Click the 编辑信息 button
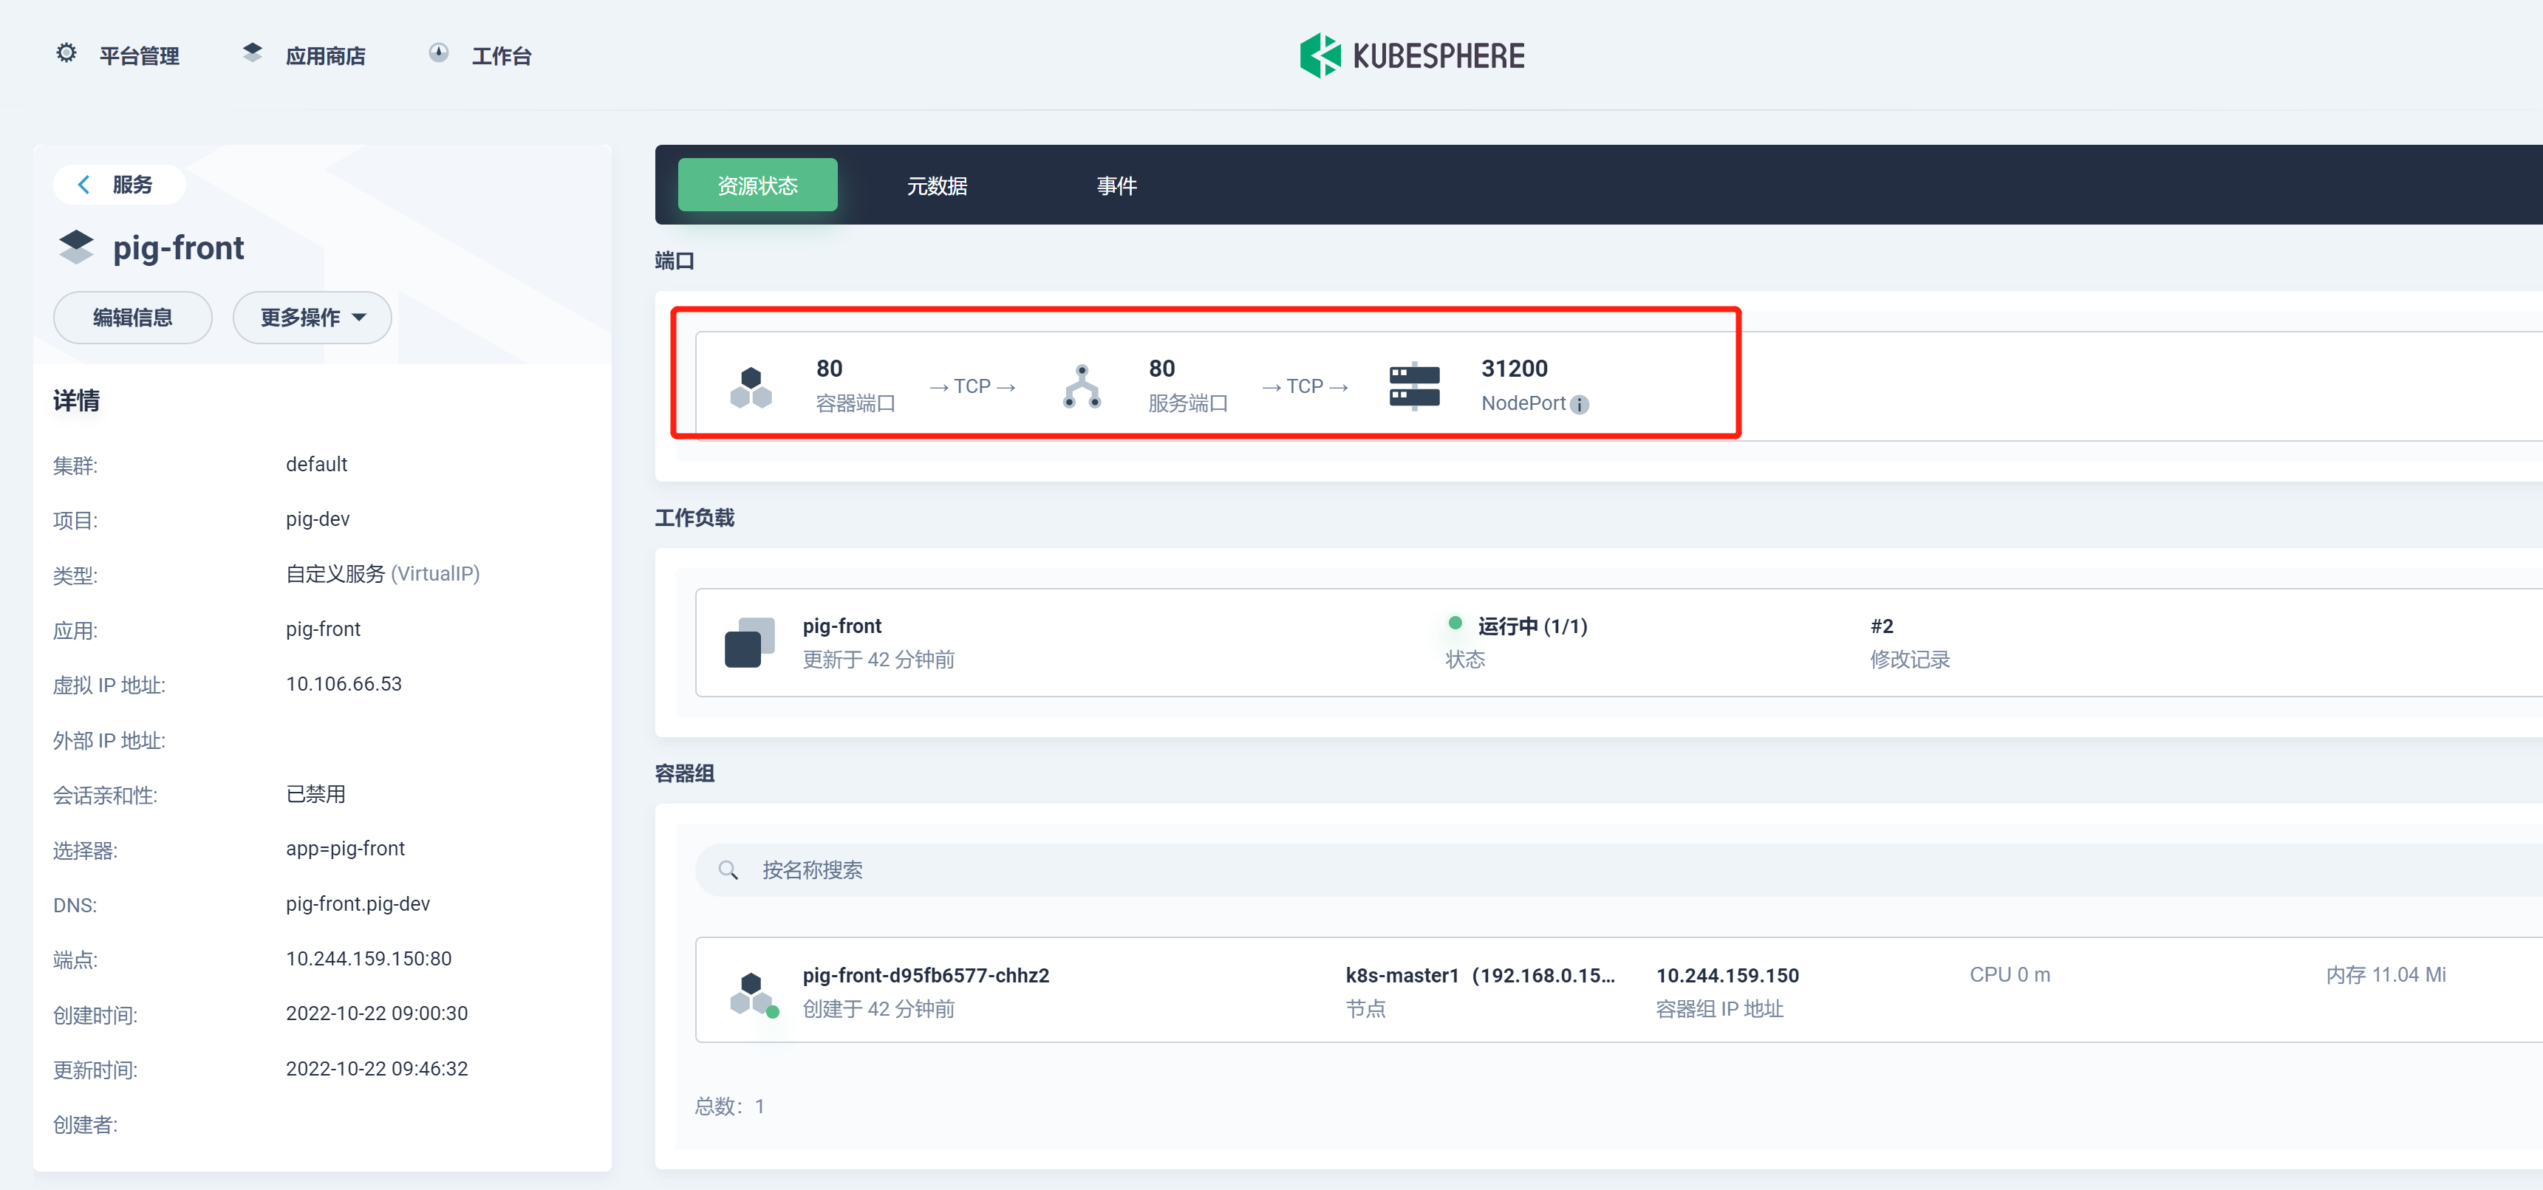 click(132, 318)
